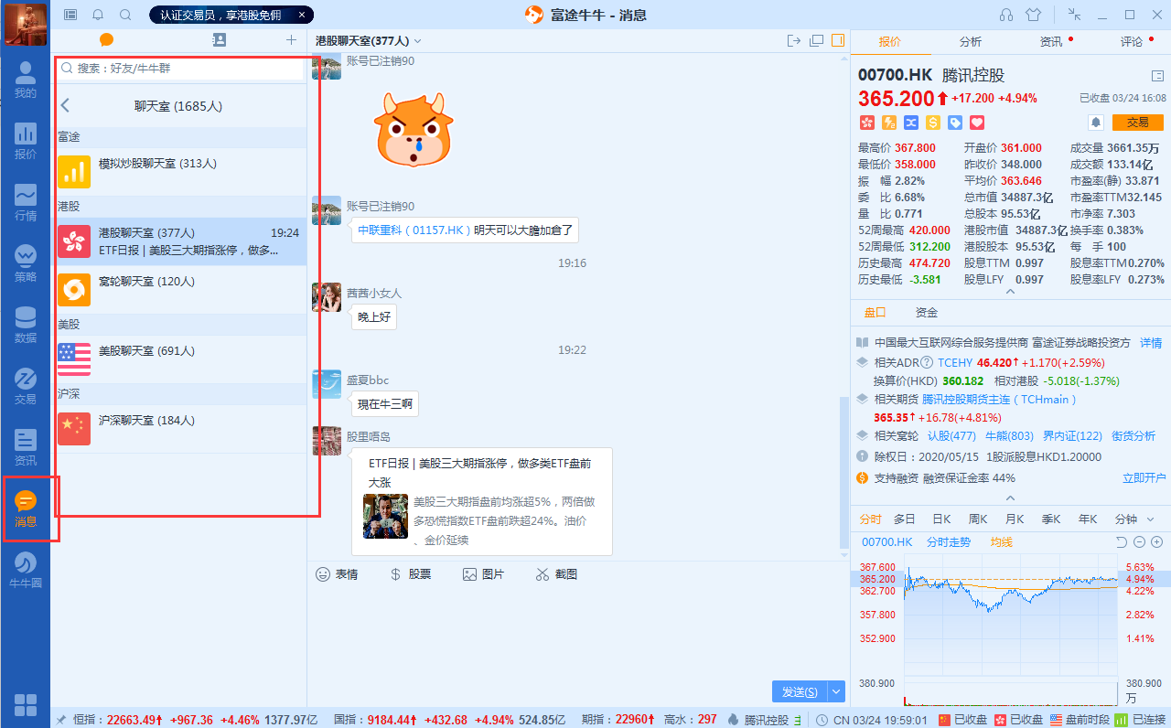Open the 交易 trade sidebar section
The height and width of the screenshot is (728, 1171).
tap(26, 387)
